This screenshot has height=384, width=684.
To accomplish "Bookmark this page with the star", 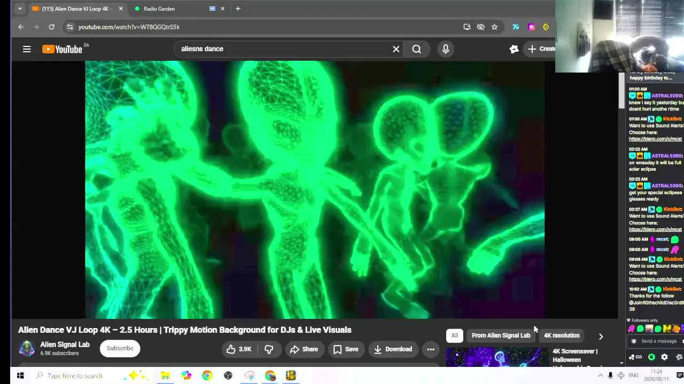I will 494,27.
